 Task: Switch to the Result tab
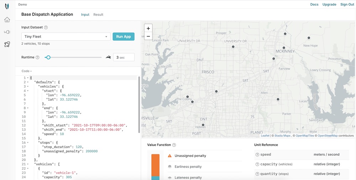pos(98,15)
